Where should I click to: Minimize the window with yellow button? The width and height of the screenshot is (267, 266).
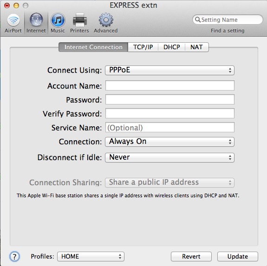[16, 6]
